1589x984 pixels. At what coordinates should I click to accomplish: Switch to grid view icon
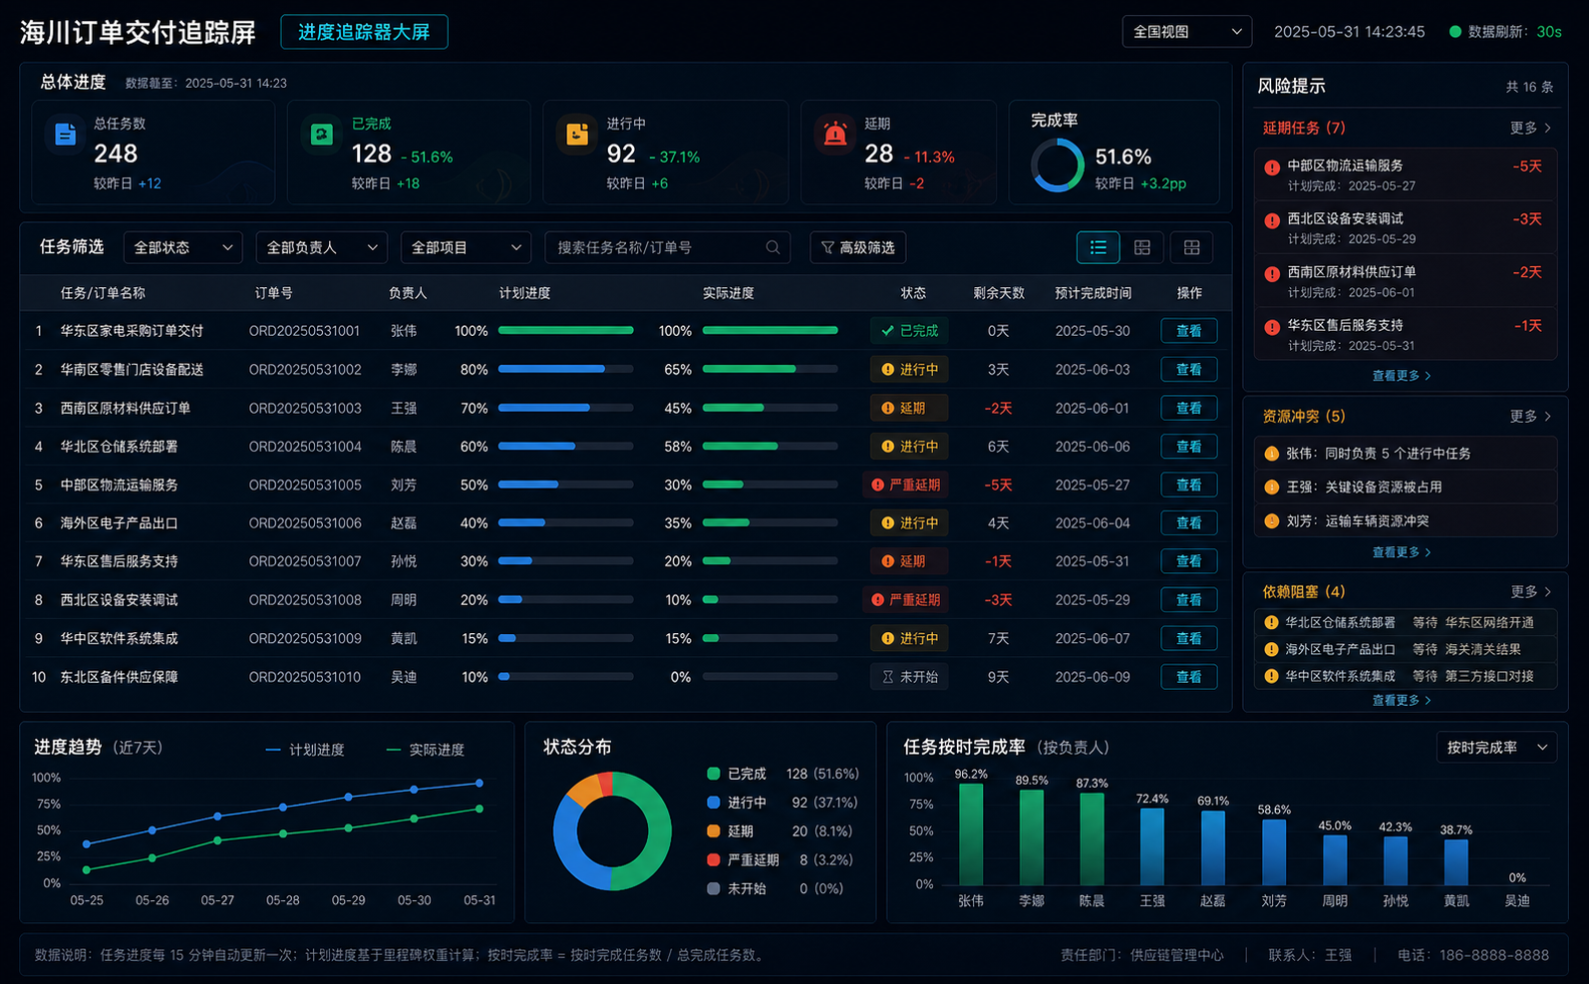[1191, 247]
